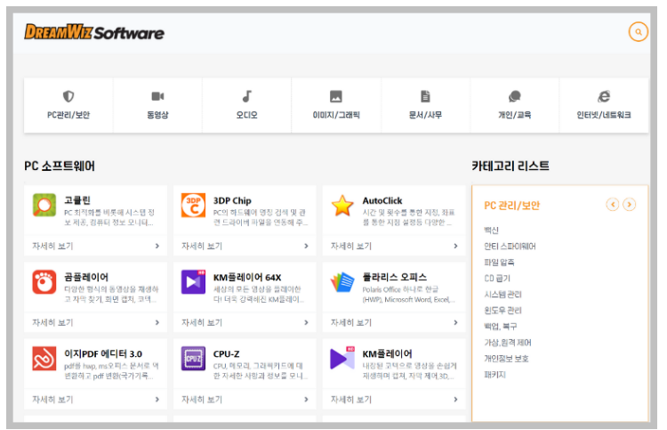Expand 자세히 보기 chevron for 고클린
The image size is (667, 430).
click(x=157, y=246)
